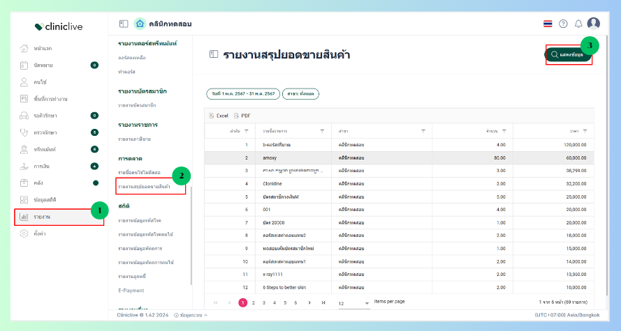Screen dimensions: 621x331
Task: Click the cliniclive logo
Action: point(59,26)
